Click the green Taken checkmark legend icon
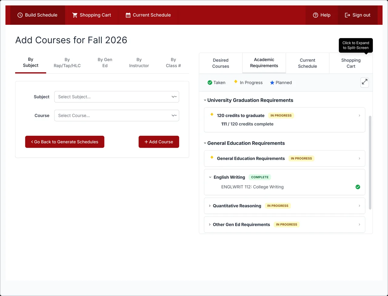388x296 pixels. click(210, 83)
